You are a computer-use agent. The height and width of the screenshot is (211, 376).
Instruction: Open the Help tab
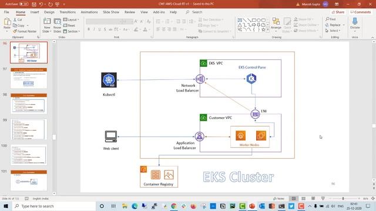(x=173, y=12)
